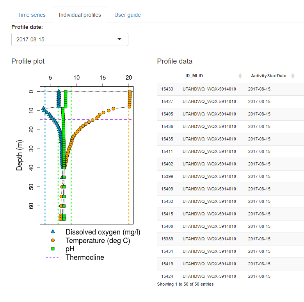Click the sort arrows beside IR_MLID
This screenshot has height=302, width=304.
click(x=240, y=76)
